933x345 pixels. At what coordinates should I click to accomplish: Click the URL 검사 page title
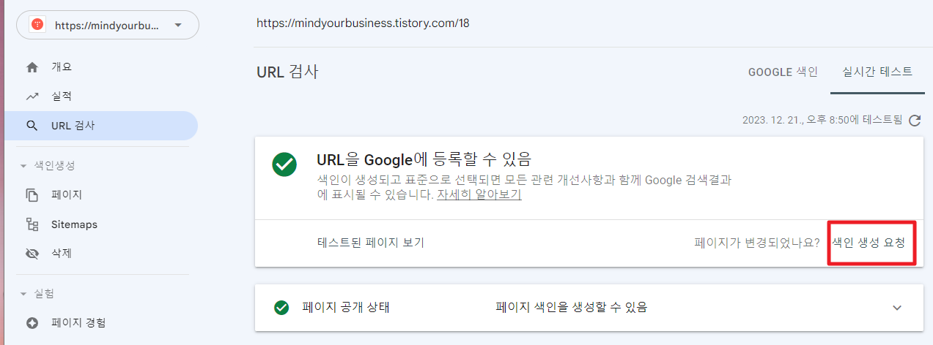click(x=287, y=72)
